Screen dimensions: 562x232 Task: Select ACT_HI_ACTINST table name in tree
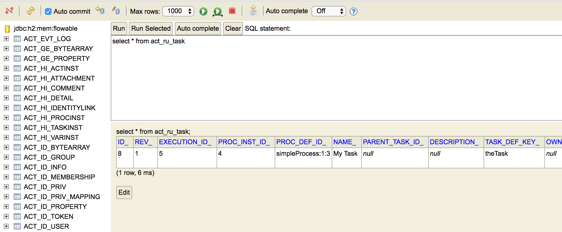click(x=51, y=68)
